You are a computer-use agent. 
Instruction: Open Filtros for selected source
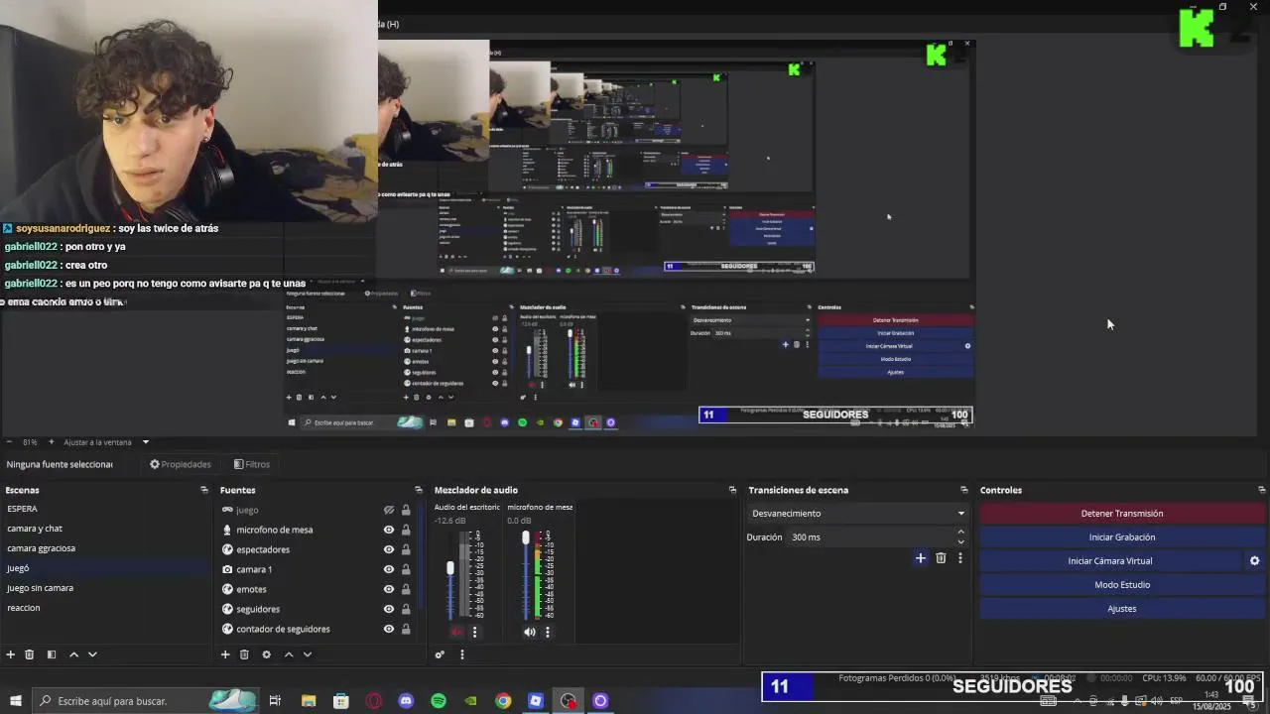pos(252,464)
